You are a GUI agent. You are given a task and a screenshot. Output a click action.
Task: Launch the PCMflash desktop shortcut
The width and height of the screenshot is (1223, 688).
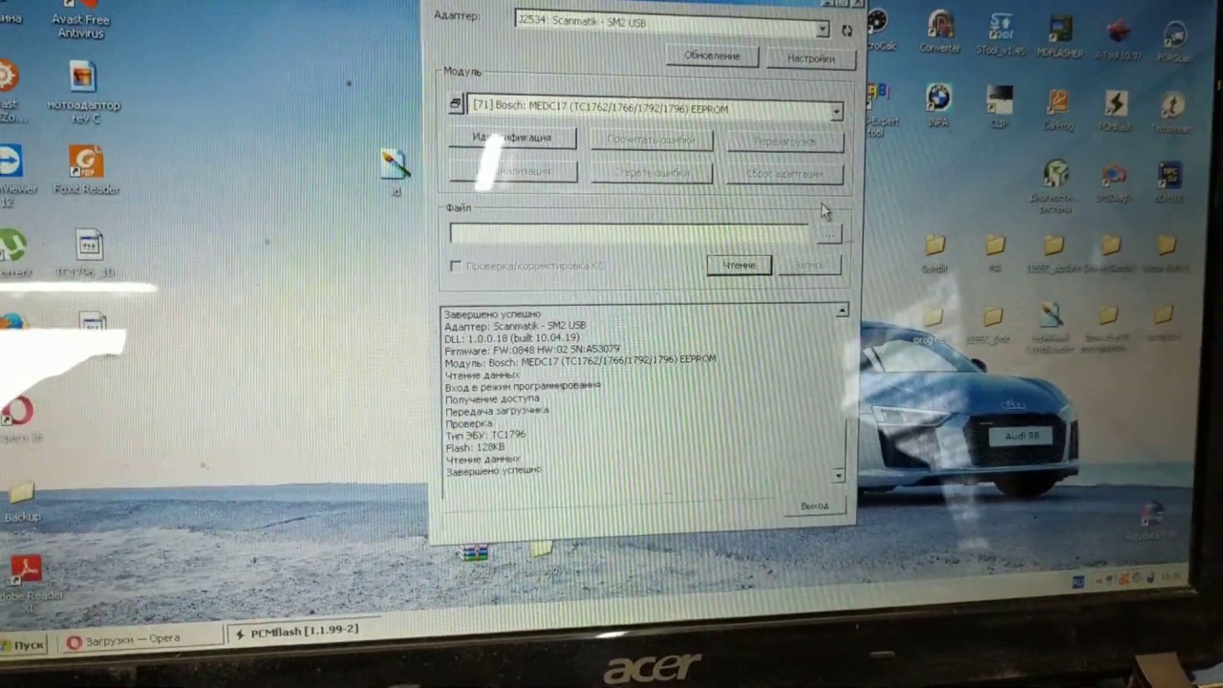tap(1114, 110)
